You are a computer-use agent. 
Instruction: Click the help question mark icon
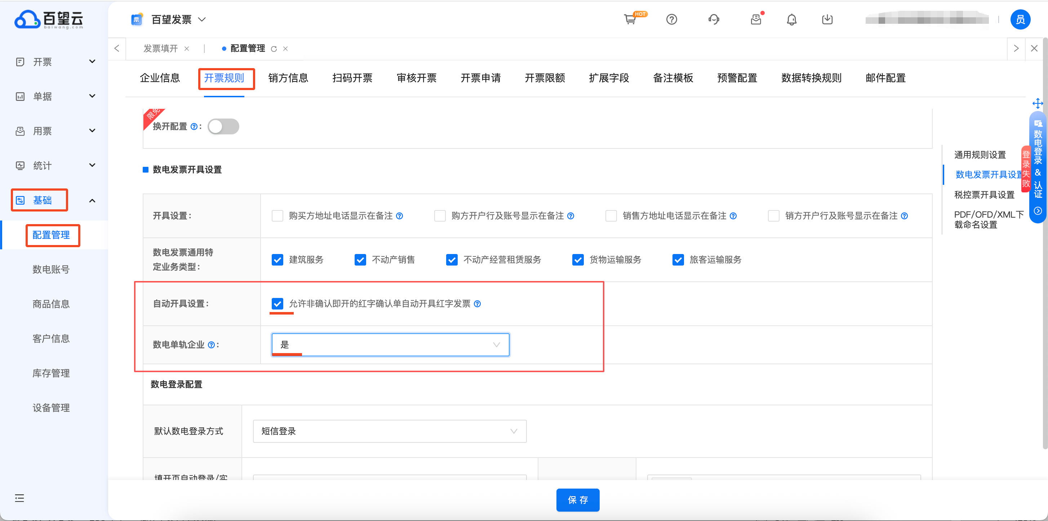tap(671, 19)
